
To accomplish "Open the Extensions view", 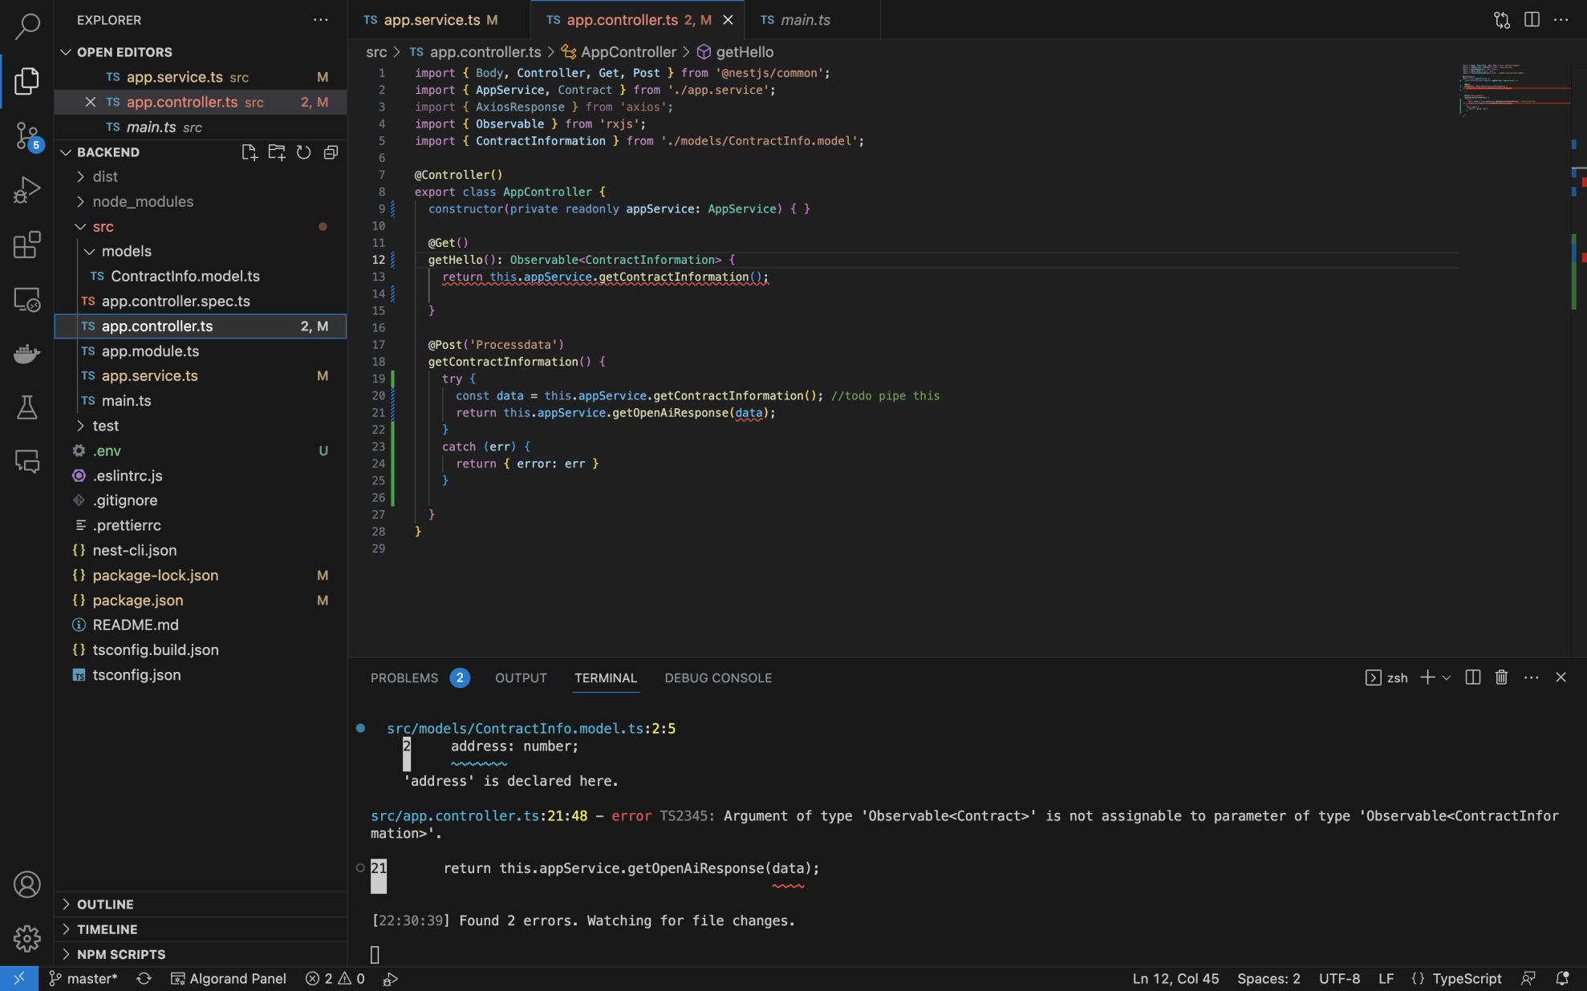I will click(27, 245).
